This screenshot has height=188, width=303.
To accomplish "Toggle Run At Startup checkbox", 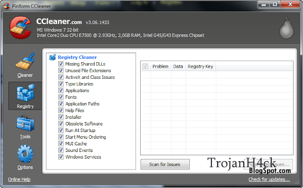I will click(61, 130).
